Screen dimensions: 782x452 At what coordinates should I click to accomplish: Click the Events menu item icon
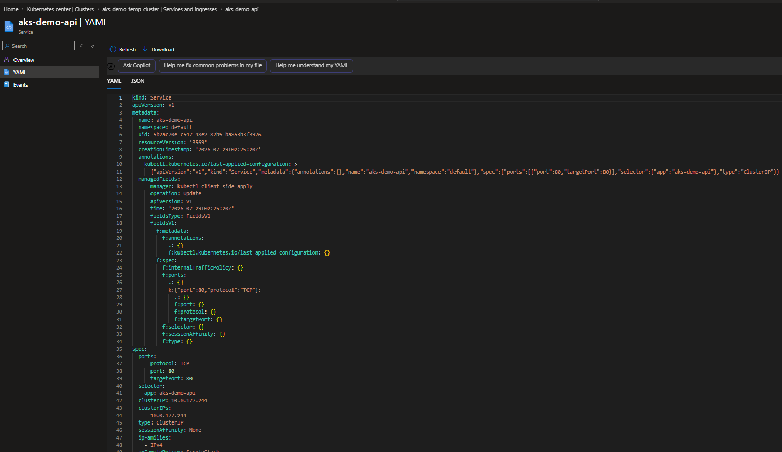pyautogui.click(x=7, y=84)
